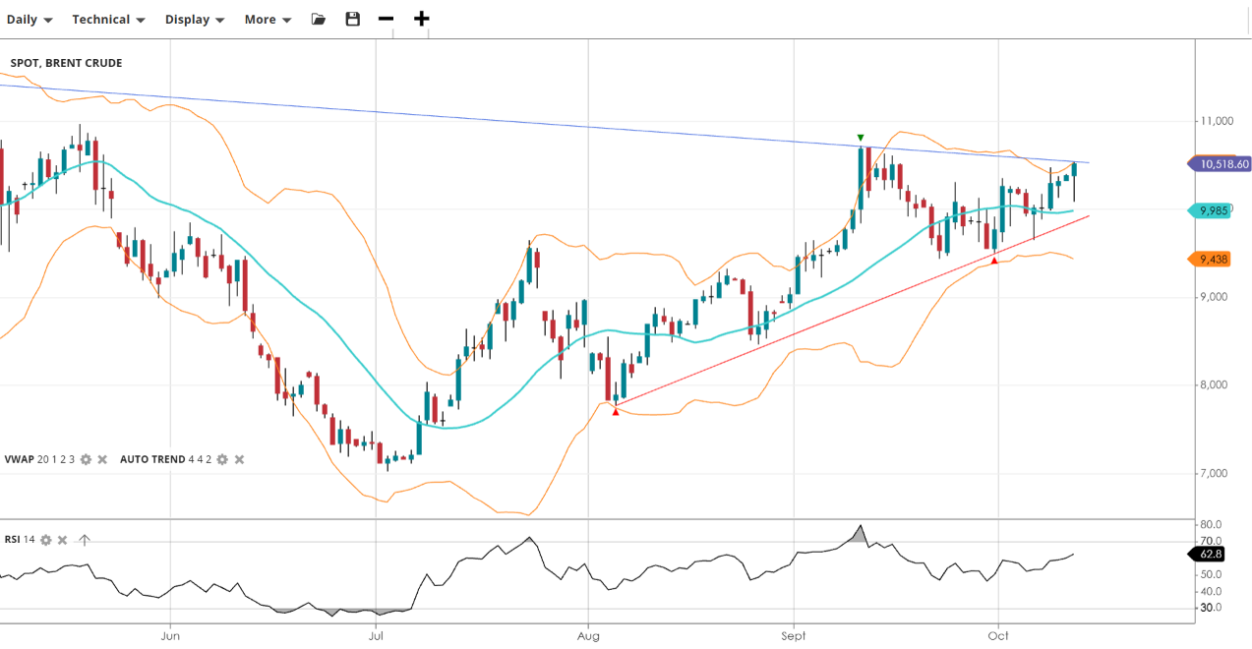
Task: Click the up arrow beside RSI 14
Action: [85, 540]
